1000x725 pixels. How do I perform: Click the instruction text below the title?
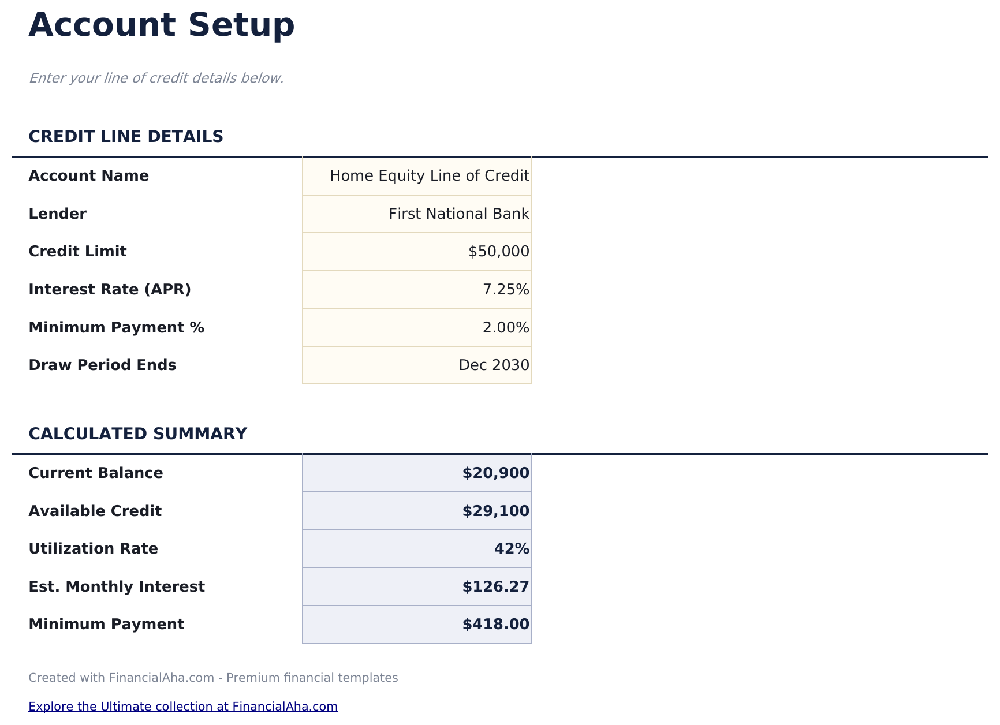(x=156, y=77)
